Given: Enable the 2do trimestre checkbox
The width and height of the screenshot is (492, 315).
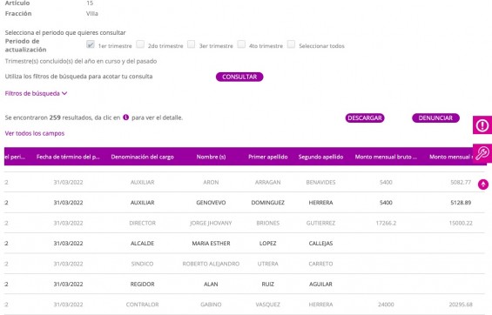Looking at the screenshot, I should [x=140, y=44].
